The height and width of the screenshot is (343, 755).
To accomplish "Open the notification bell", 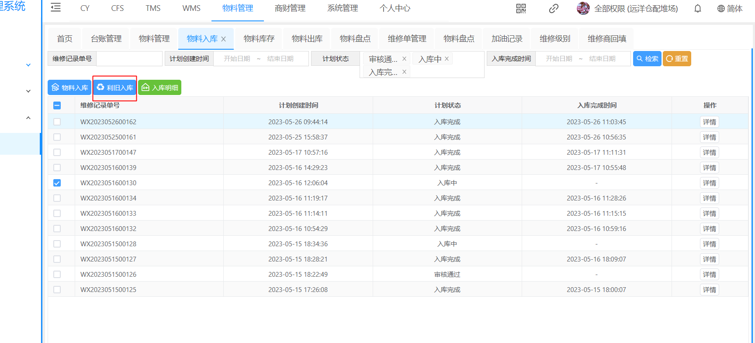I will click(698, 8).
